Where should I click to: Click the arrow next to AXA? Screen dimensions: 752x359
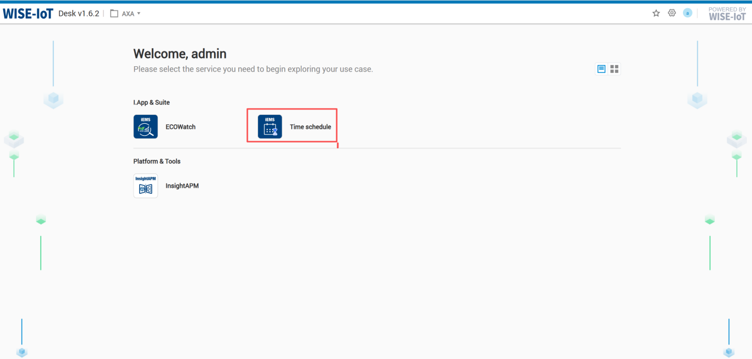tap(139, 14)
